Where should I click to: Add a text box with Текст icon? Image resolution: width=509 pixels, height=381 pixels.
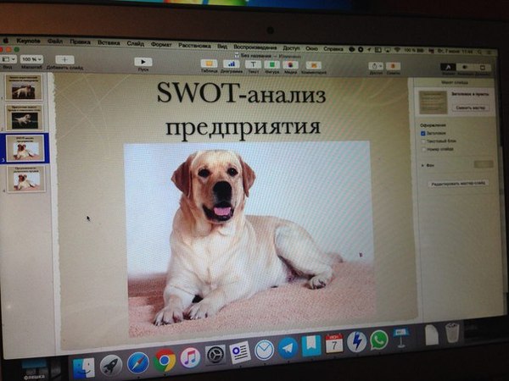pos(252,64)
